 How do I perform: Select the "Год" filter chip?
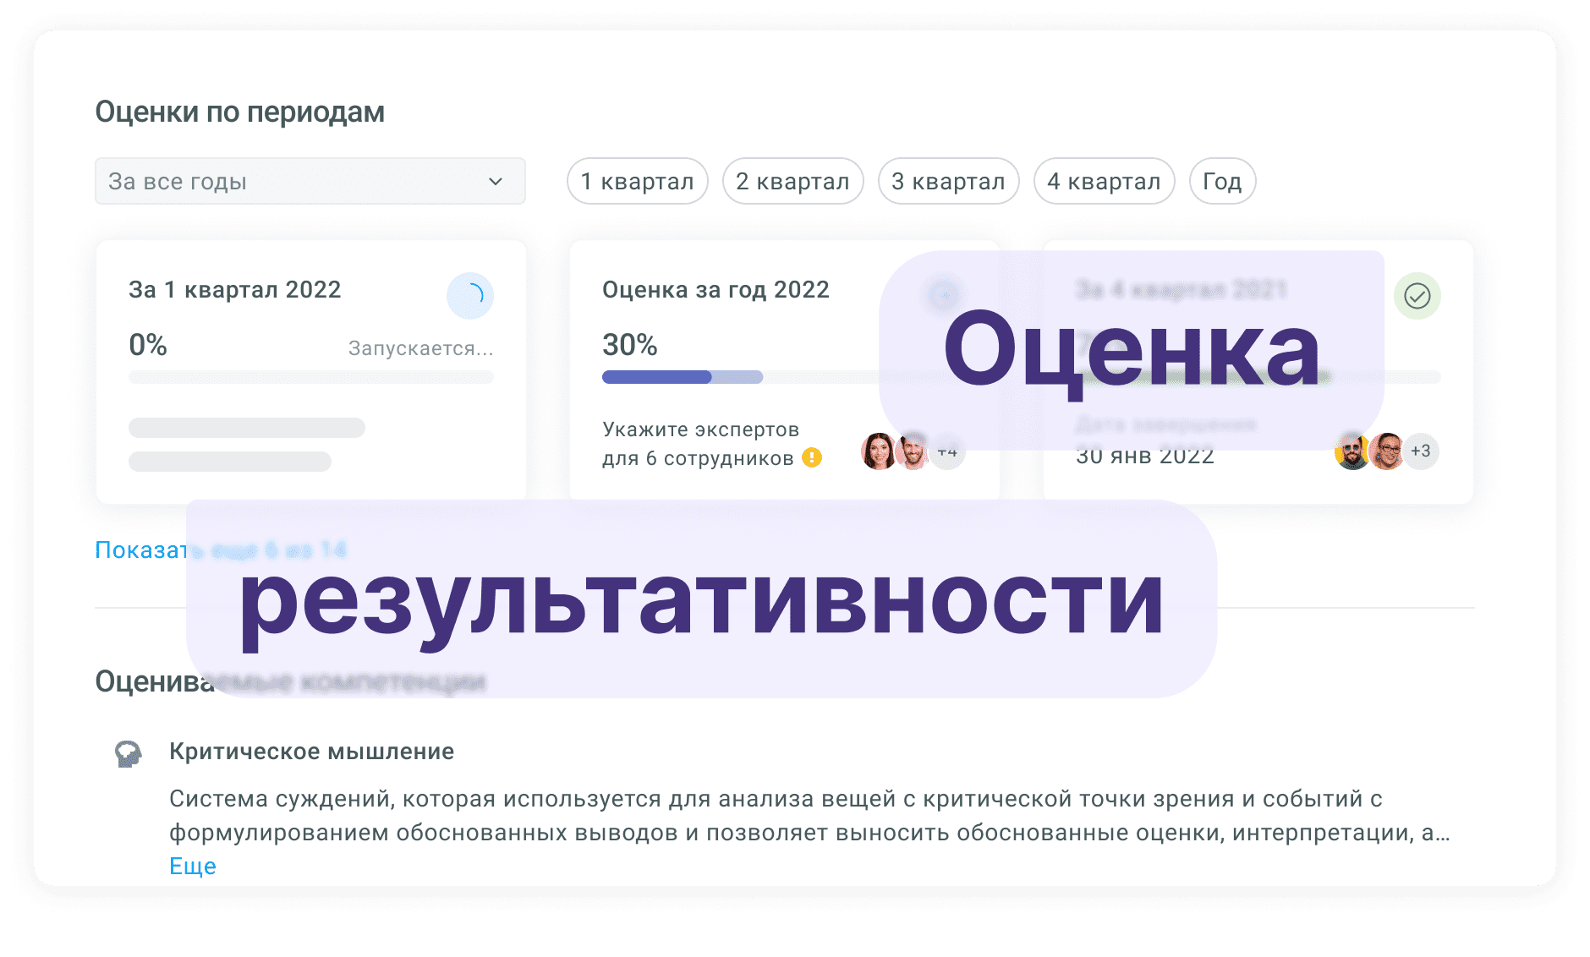pos(1222,181)
